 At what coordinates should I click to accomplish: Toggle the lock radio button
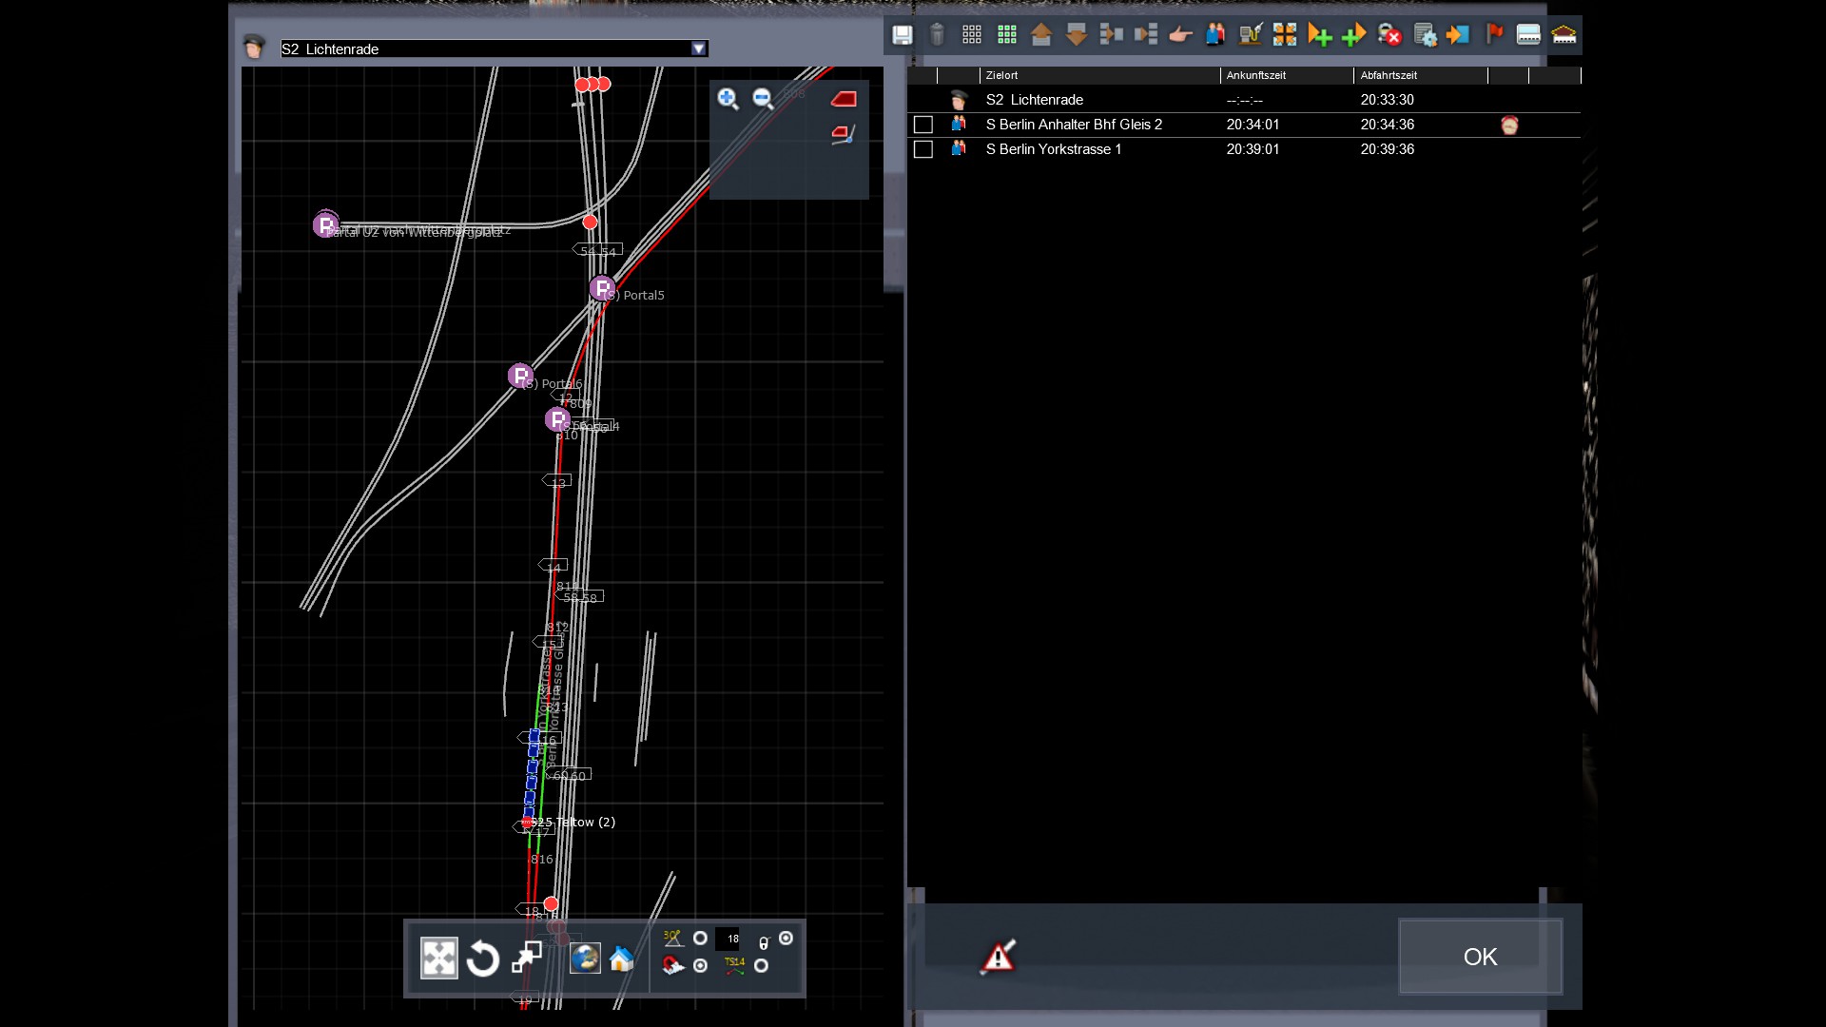786,939
